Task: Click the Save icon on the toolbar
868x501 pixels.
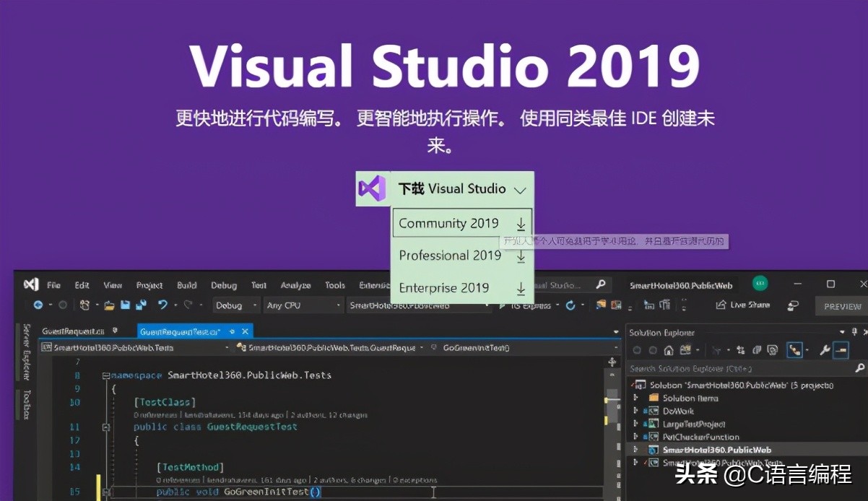Action: click(124, 305)
